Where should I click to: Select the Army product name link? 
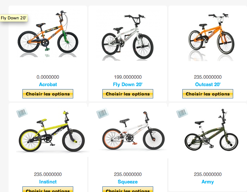208,182
